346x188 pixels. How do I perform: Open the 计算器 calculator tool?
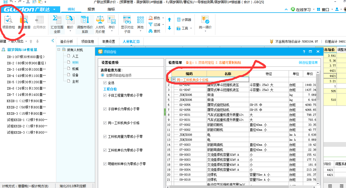tap(184, 20)
